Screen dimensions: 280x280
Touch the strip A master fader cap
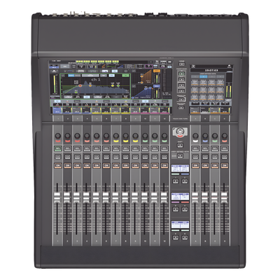click(195, 197)
